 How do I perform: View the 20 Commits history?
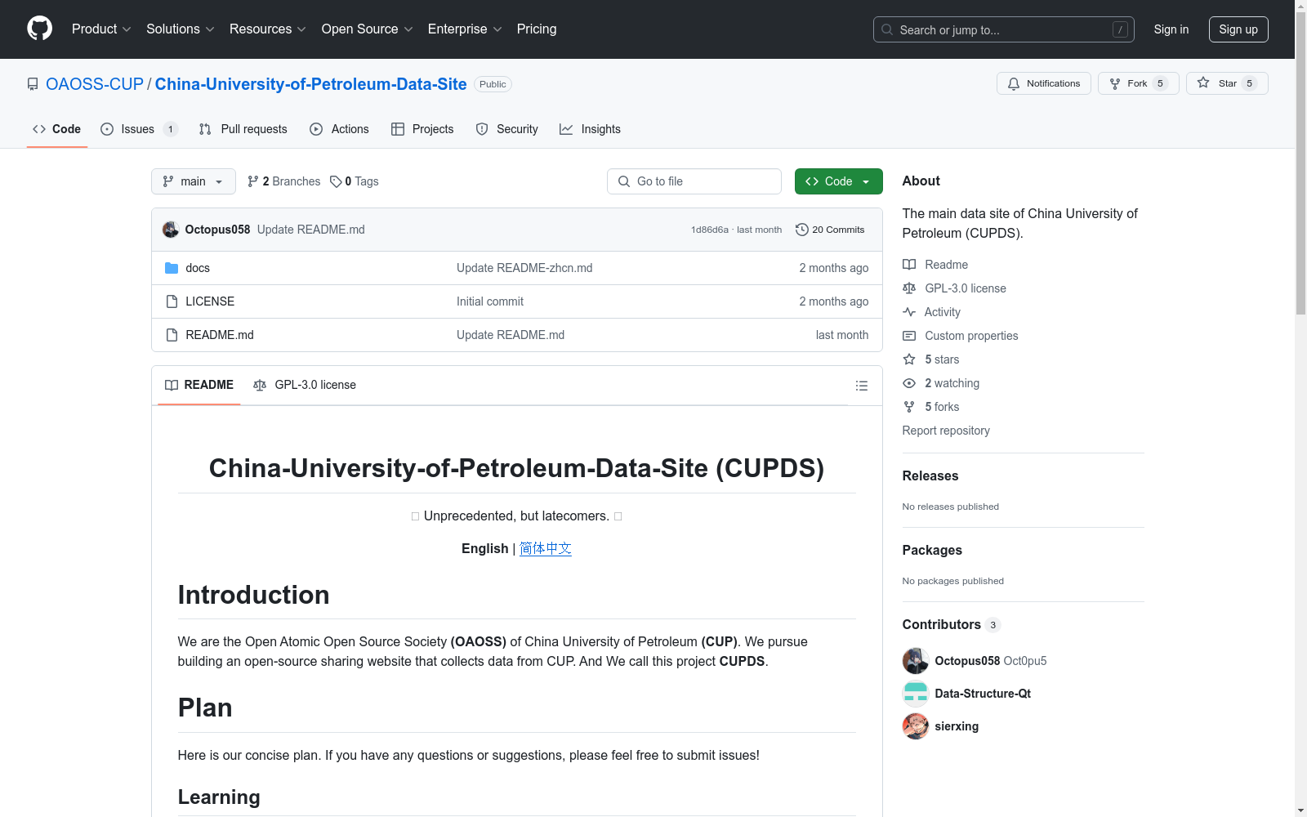(x=830, y=230)
